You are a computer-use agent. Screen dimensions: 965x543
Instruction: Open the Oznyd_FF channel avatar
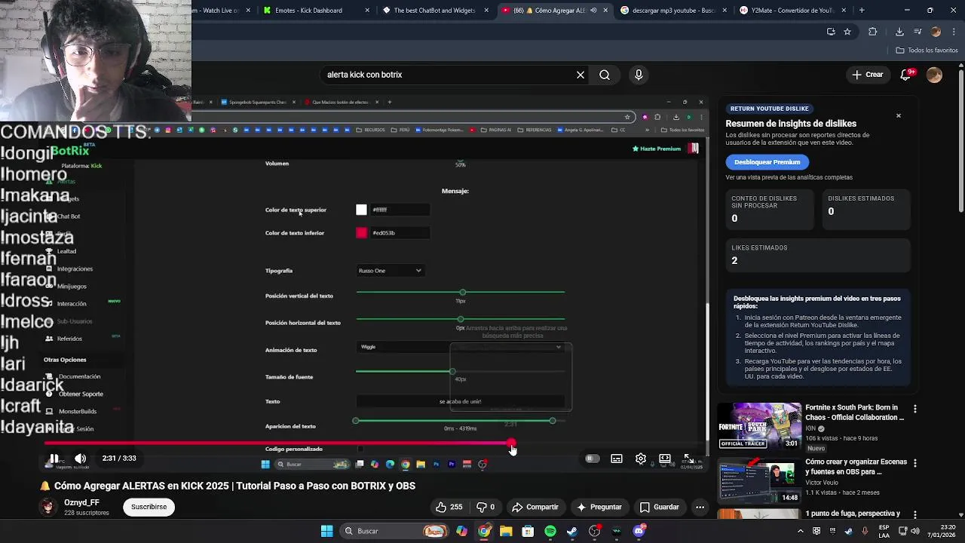49,507
